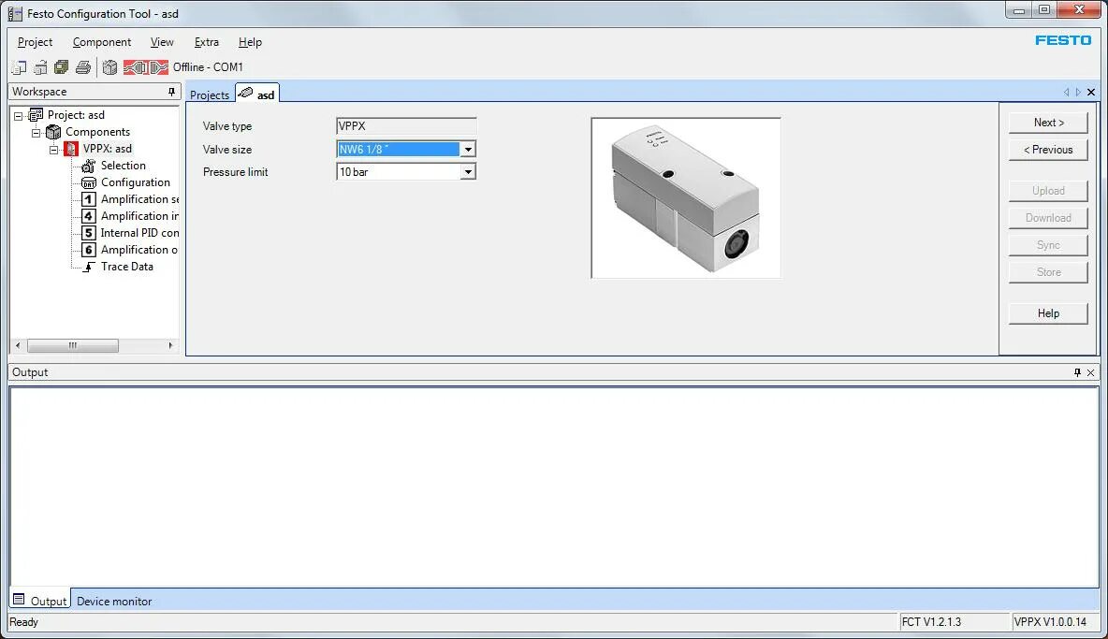Select the asd tab
The height and width of the screenshot is (639, 1108).
coord(258,94)
